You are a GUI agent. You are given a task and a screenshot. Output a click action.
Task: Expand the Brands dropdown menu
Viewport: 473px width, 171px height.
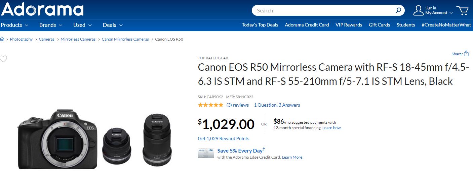pos(51,25)
